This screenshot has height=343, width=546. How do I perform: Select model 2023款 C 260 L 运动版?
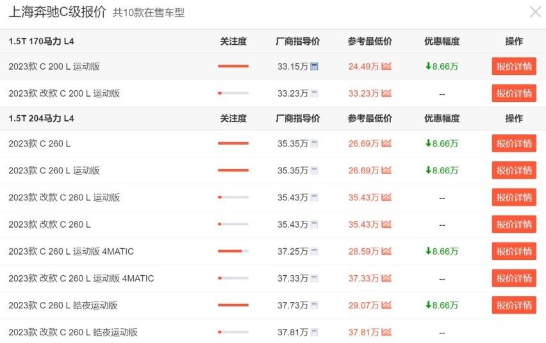point(54,170)
